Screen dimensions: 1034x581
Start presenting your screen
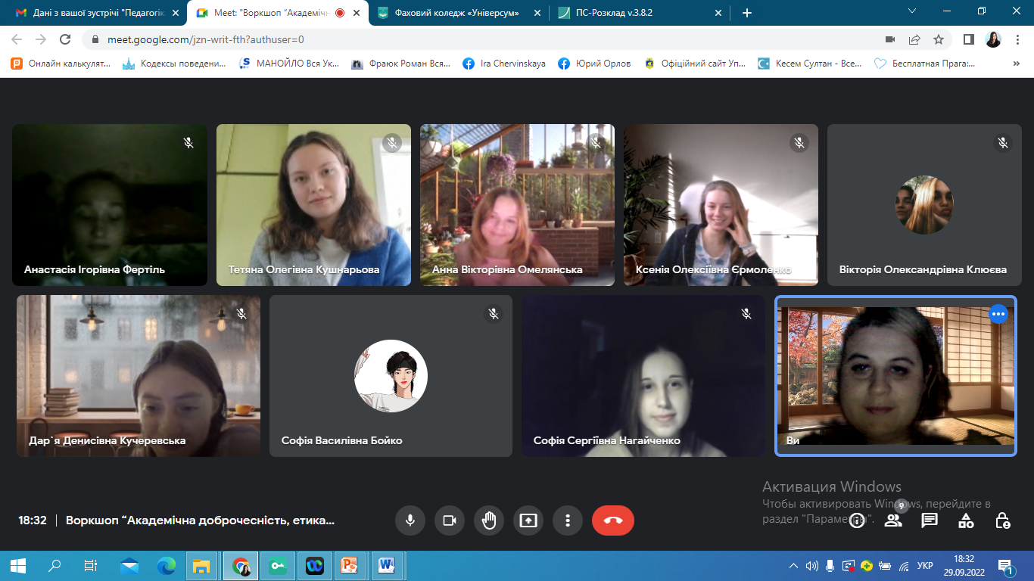coord(528,520)
